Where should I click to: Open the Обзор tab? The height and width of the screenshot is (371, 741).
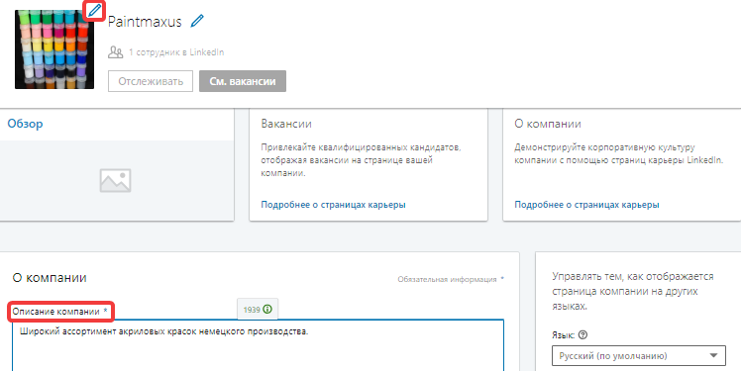pos(25,124)
